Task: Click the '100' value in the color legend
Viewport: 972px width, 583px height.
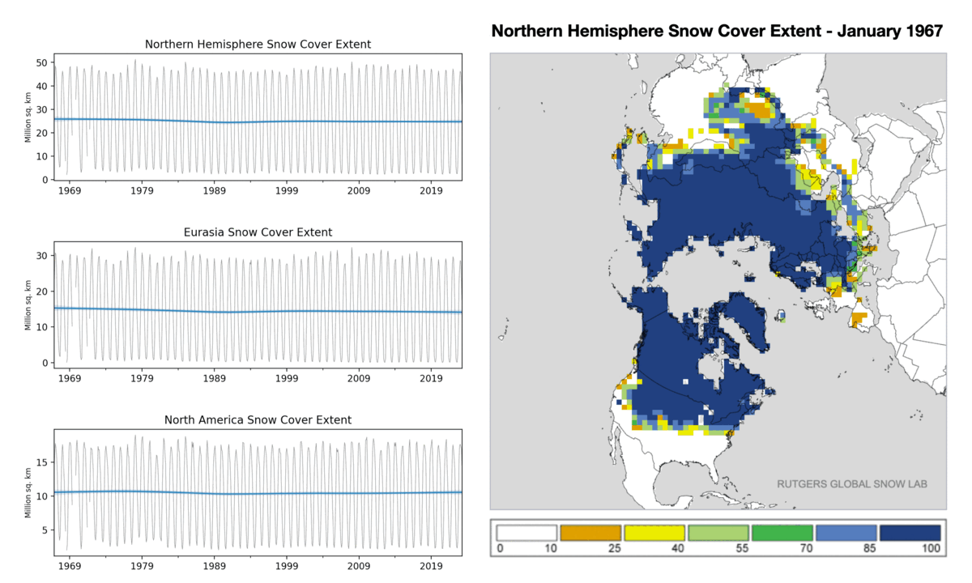Action: (x=931, y=549)
